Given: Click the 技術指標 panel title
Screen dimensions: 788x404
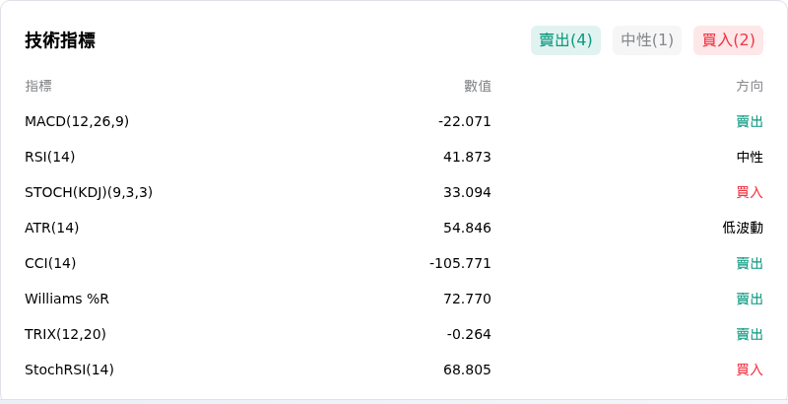Looking at the screenshot, I should pos(60,40).
